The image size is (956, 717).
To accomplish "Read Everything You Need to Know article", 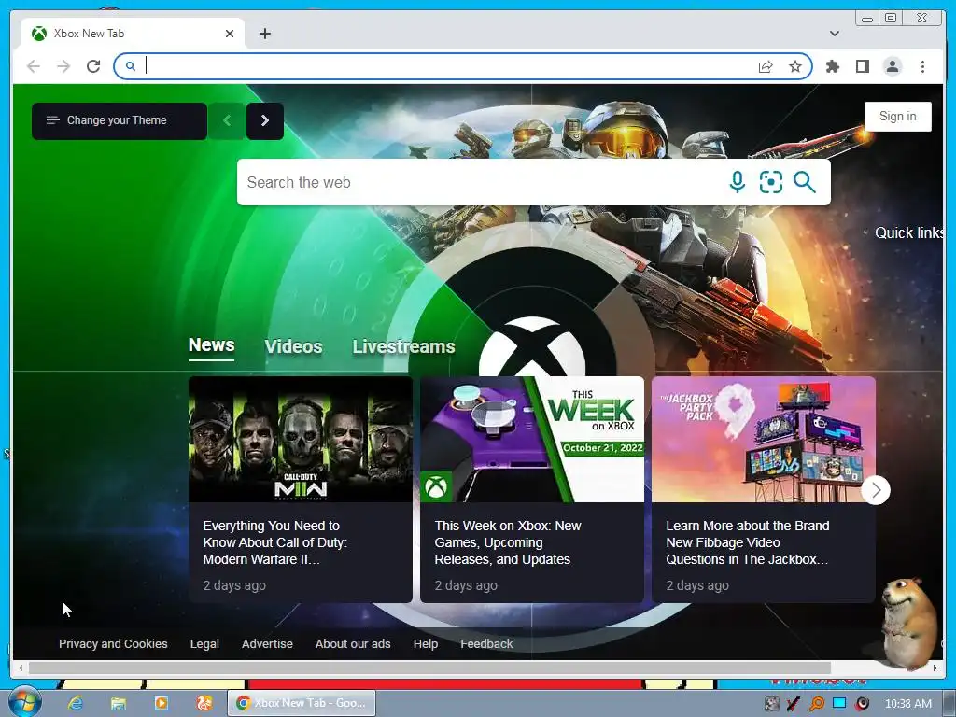I will (x=275, y=542).
